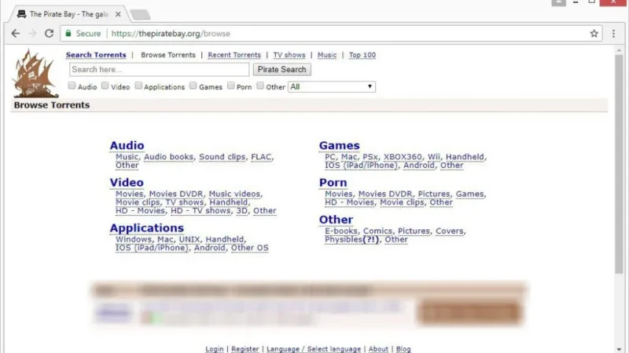
Task: Open the All category dropdown
Action: pyautogui.click(x=331, y=87)
